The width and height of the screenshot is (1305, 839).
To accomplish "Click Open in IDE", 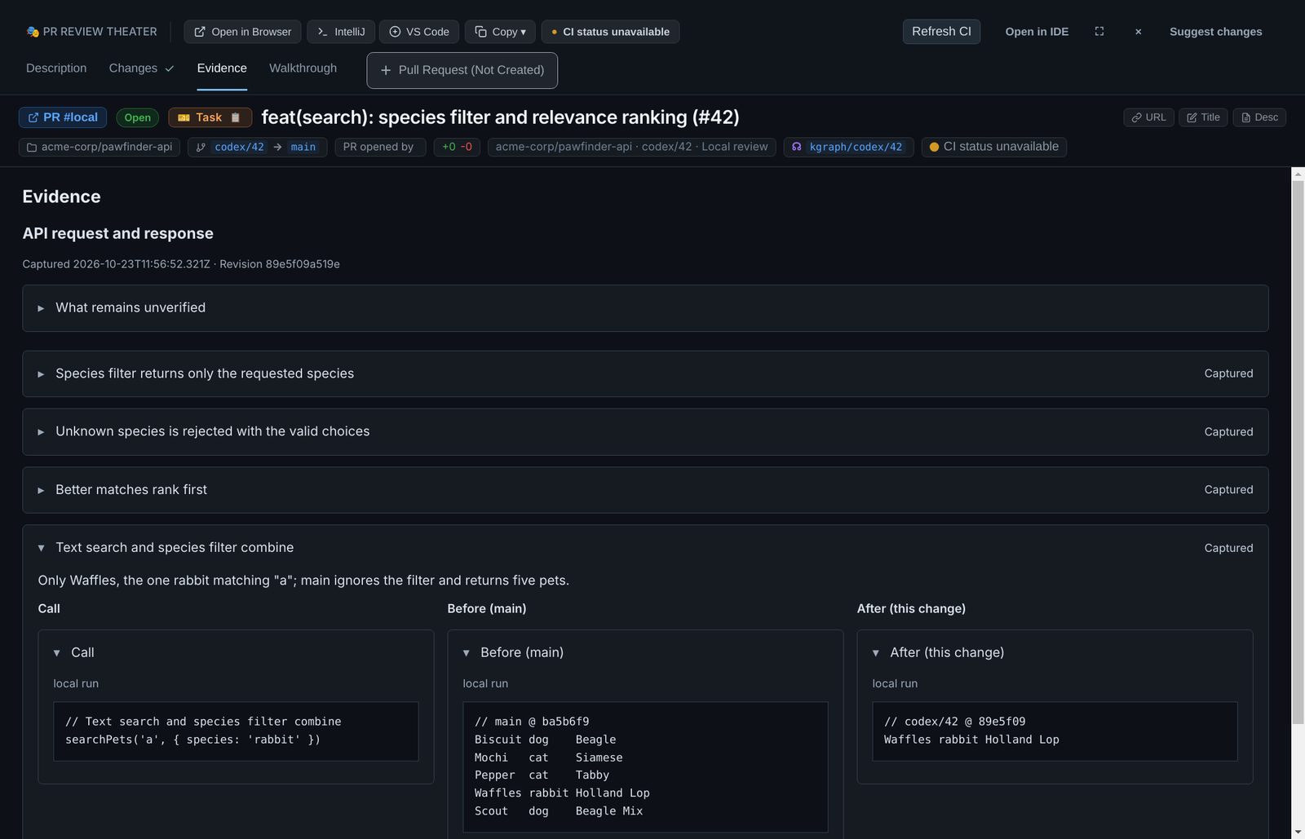I will [x=1037, y=32].
